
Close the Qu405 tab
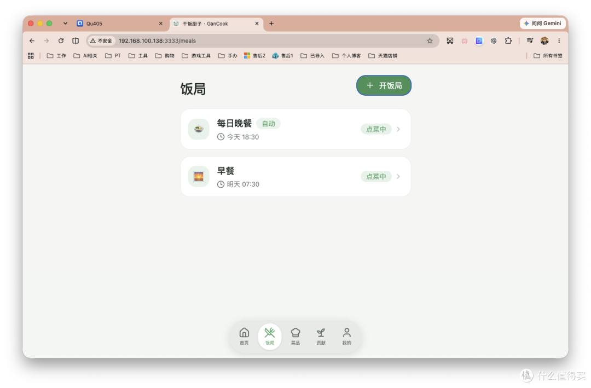[x=160, y=24]
